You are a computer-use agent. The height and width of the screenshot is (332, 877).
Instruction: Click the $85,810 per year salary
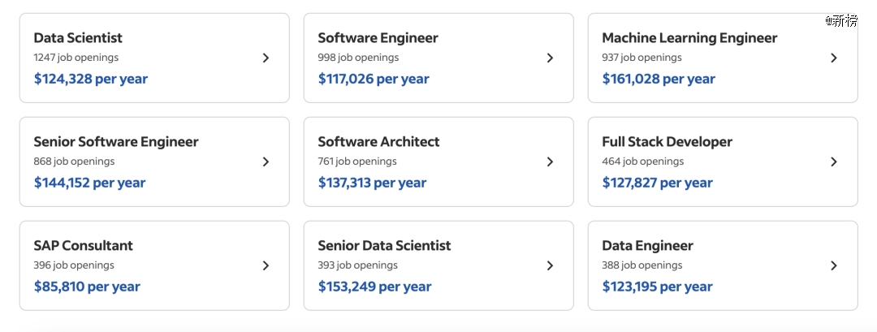[x=87, y=287]
